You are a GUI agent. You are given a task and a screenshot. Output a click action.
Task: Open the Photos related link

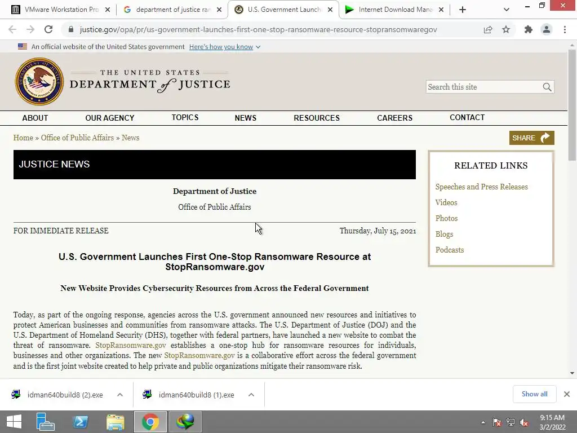coord(446,218)
